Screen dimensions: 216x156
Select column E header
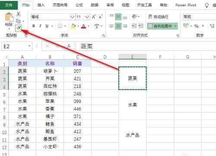(133, 57)
